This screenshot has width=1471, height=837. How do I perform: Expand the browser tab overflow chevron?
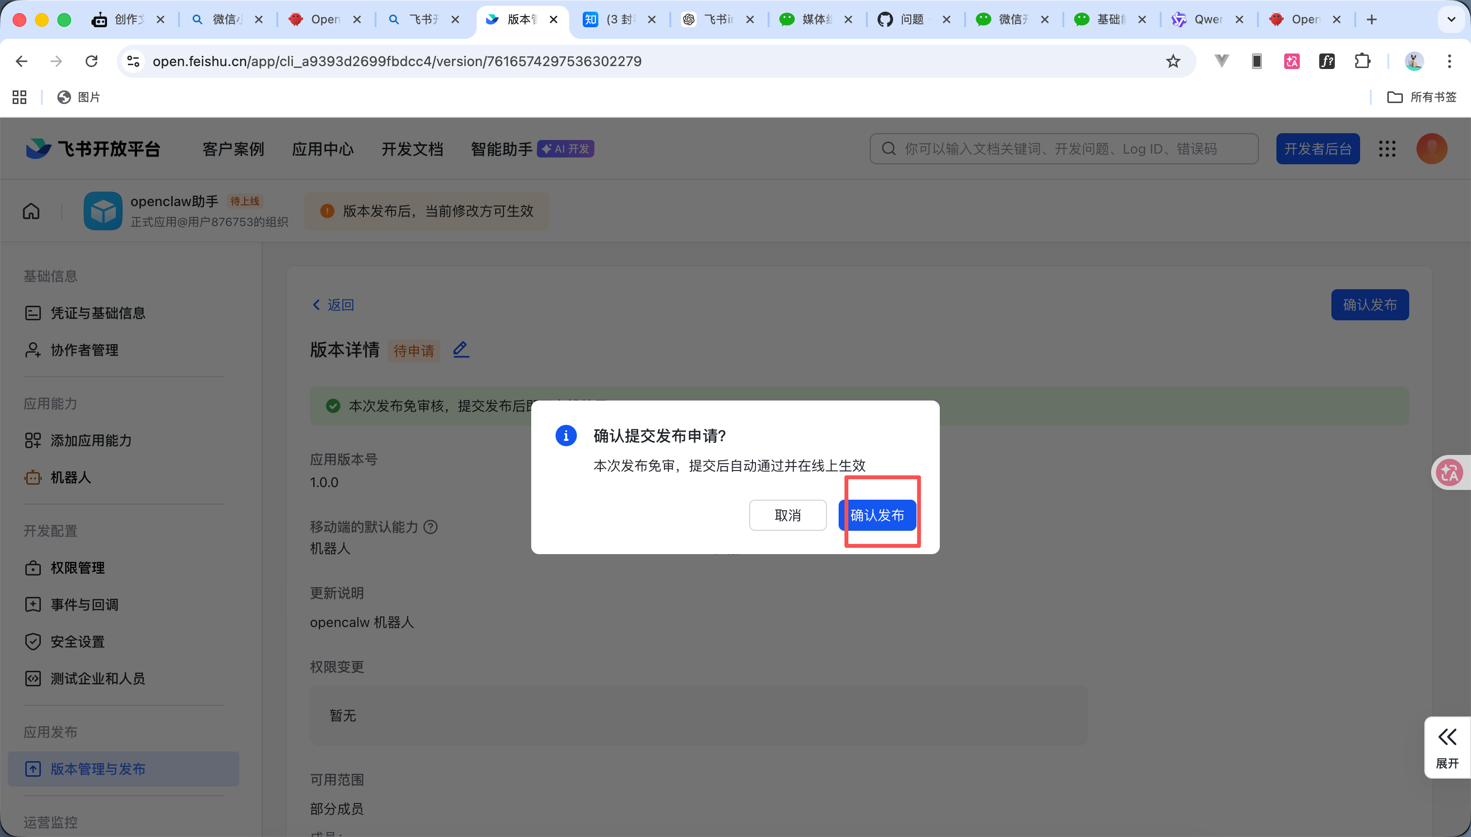click(1452, 19)
